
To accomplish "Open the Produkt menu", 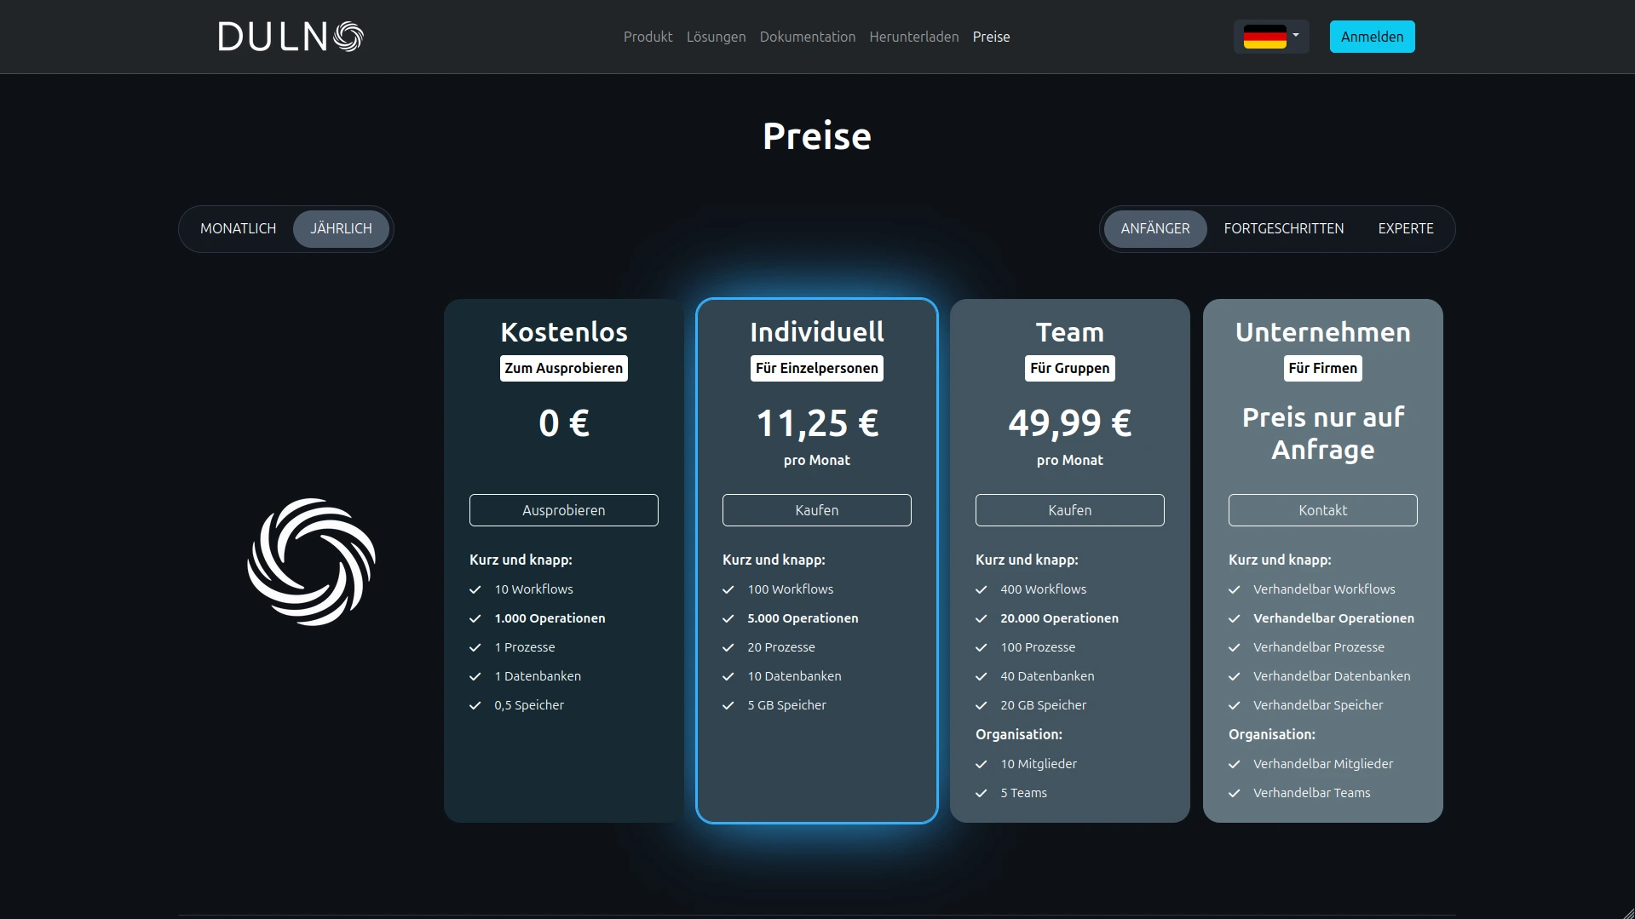I will (648, 37).
